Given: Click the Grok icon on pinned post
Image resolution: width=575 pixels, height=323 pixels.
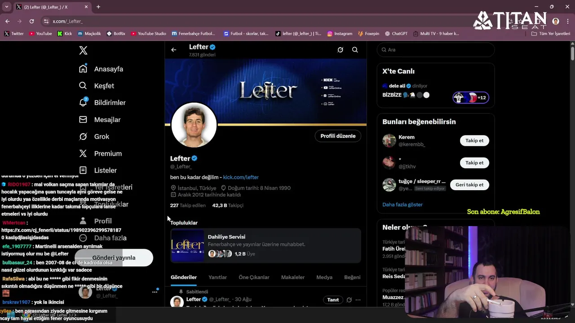Looking at the screenshot, I should tap(349, 300).
